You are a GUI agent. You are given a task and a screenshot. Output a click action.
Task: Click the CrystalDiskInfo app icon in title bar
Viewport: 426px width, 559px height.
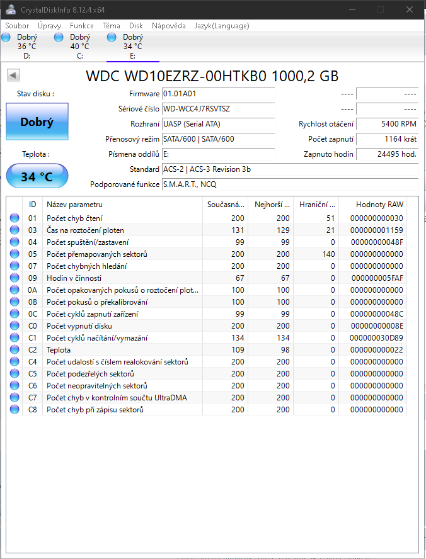click(x=11, y=9)
